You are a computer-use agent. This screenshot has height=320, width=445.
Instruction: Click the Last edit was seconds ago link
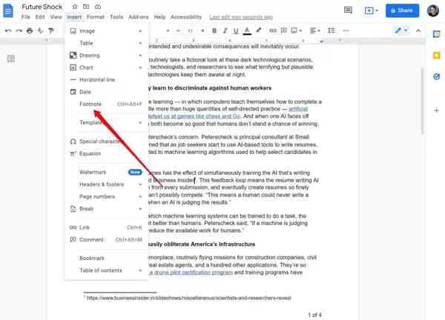[x=241, y=17]
